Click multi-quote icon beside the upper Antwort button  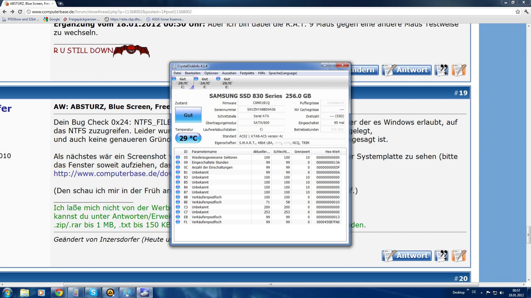pos(441,70)
